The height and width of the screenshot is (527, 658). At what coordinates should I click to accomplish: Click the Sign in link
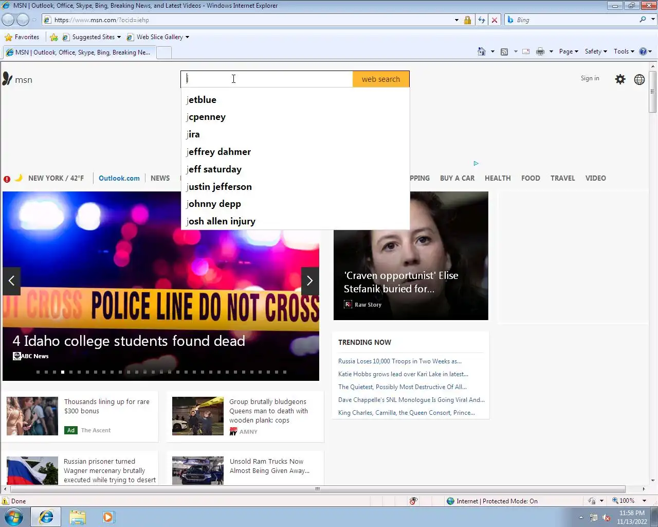[590, 78]
